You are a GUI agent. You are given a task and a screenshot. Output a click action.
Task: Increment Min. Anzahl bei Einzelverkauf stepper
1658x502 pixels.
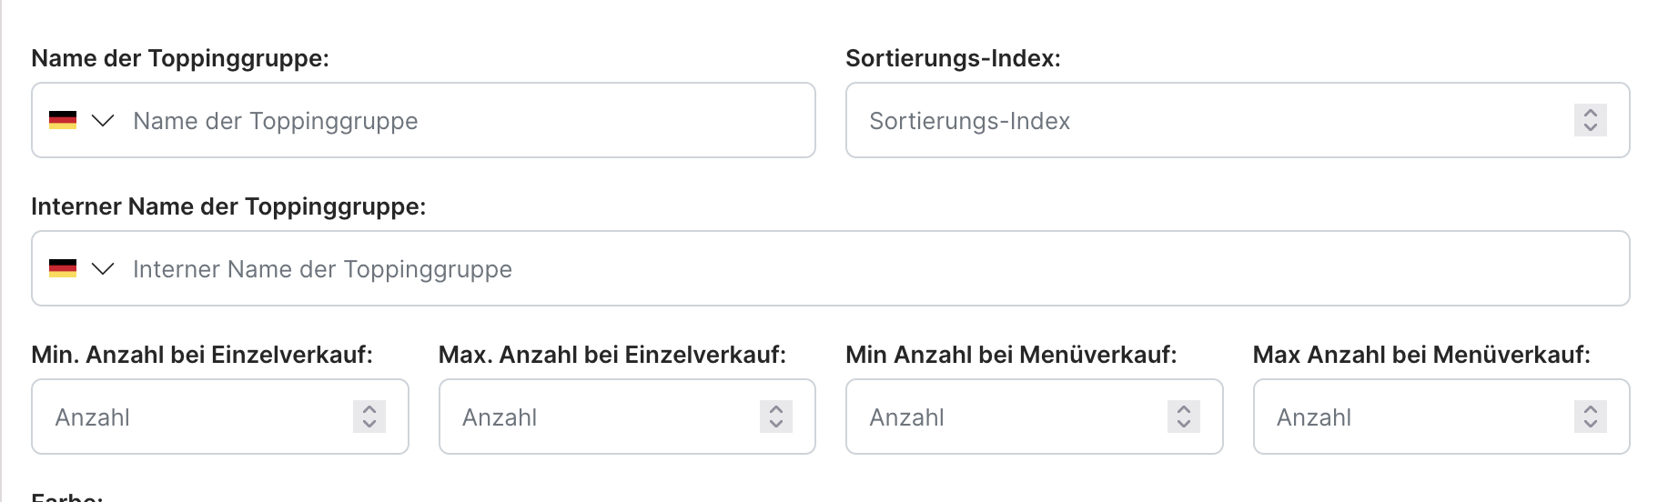click(369, 409)
